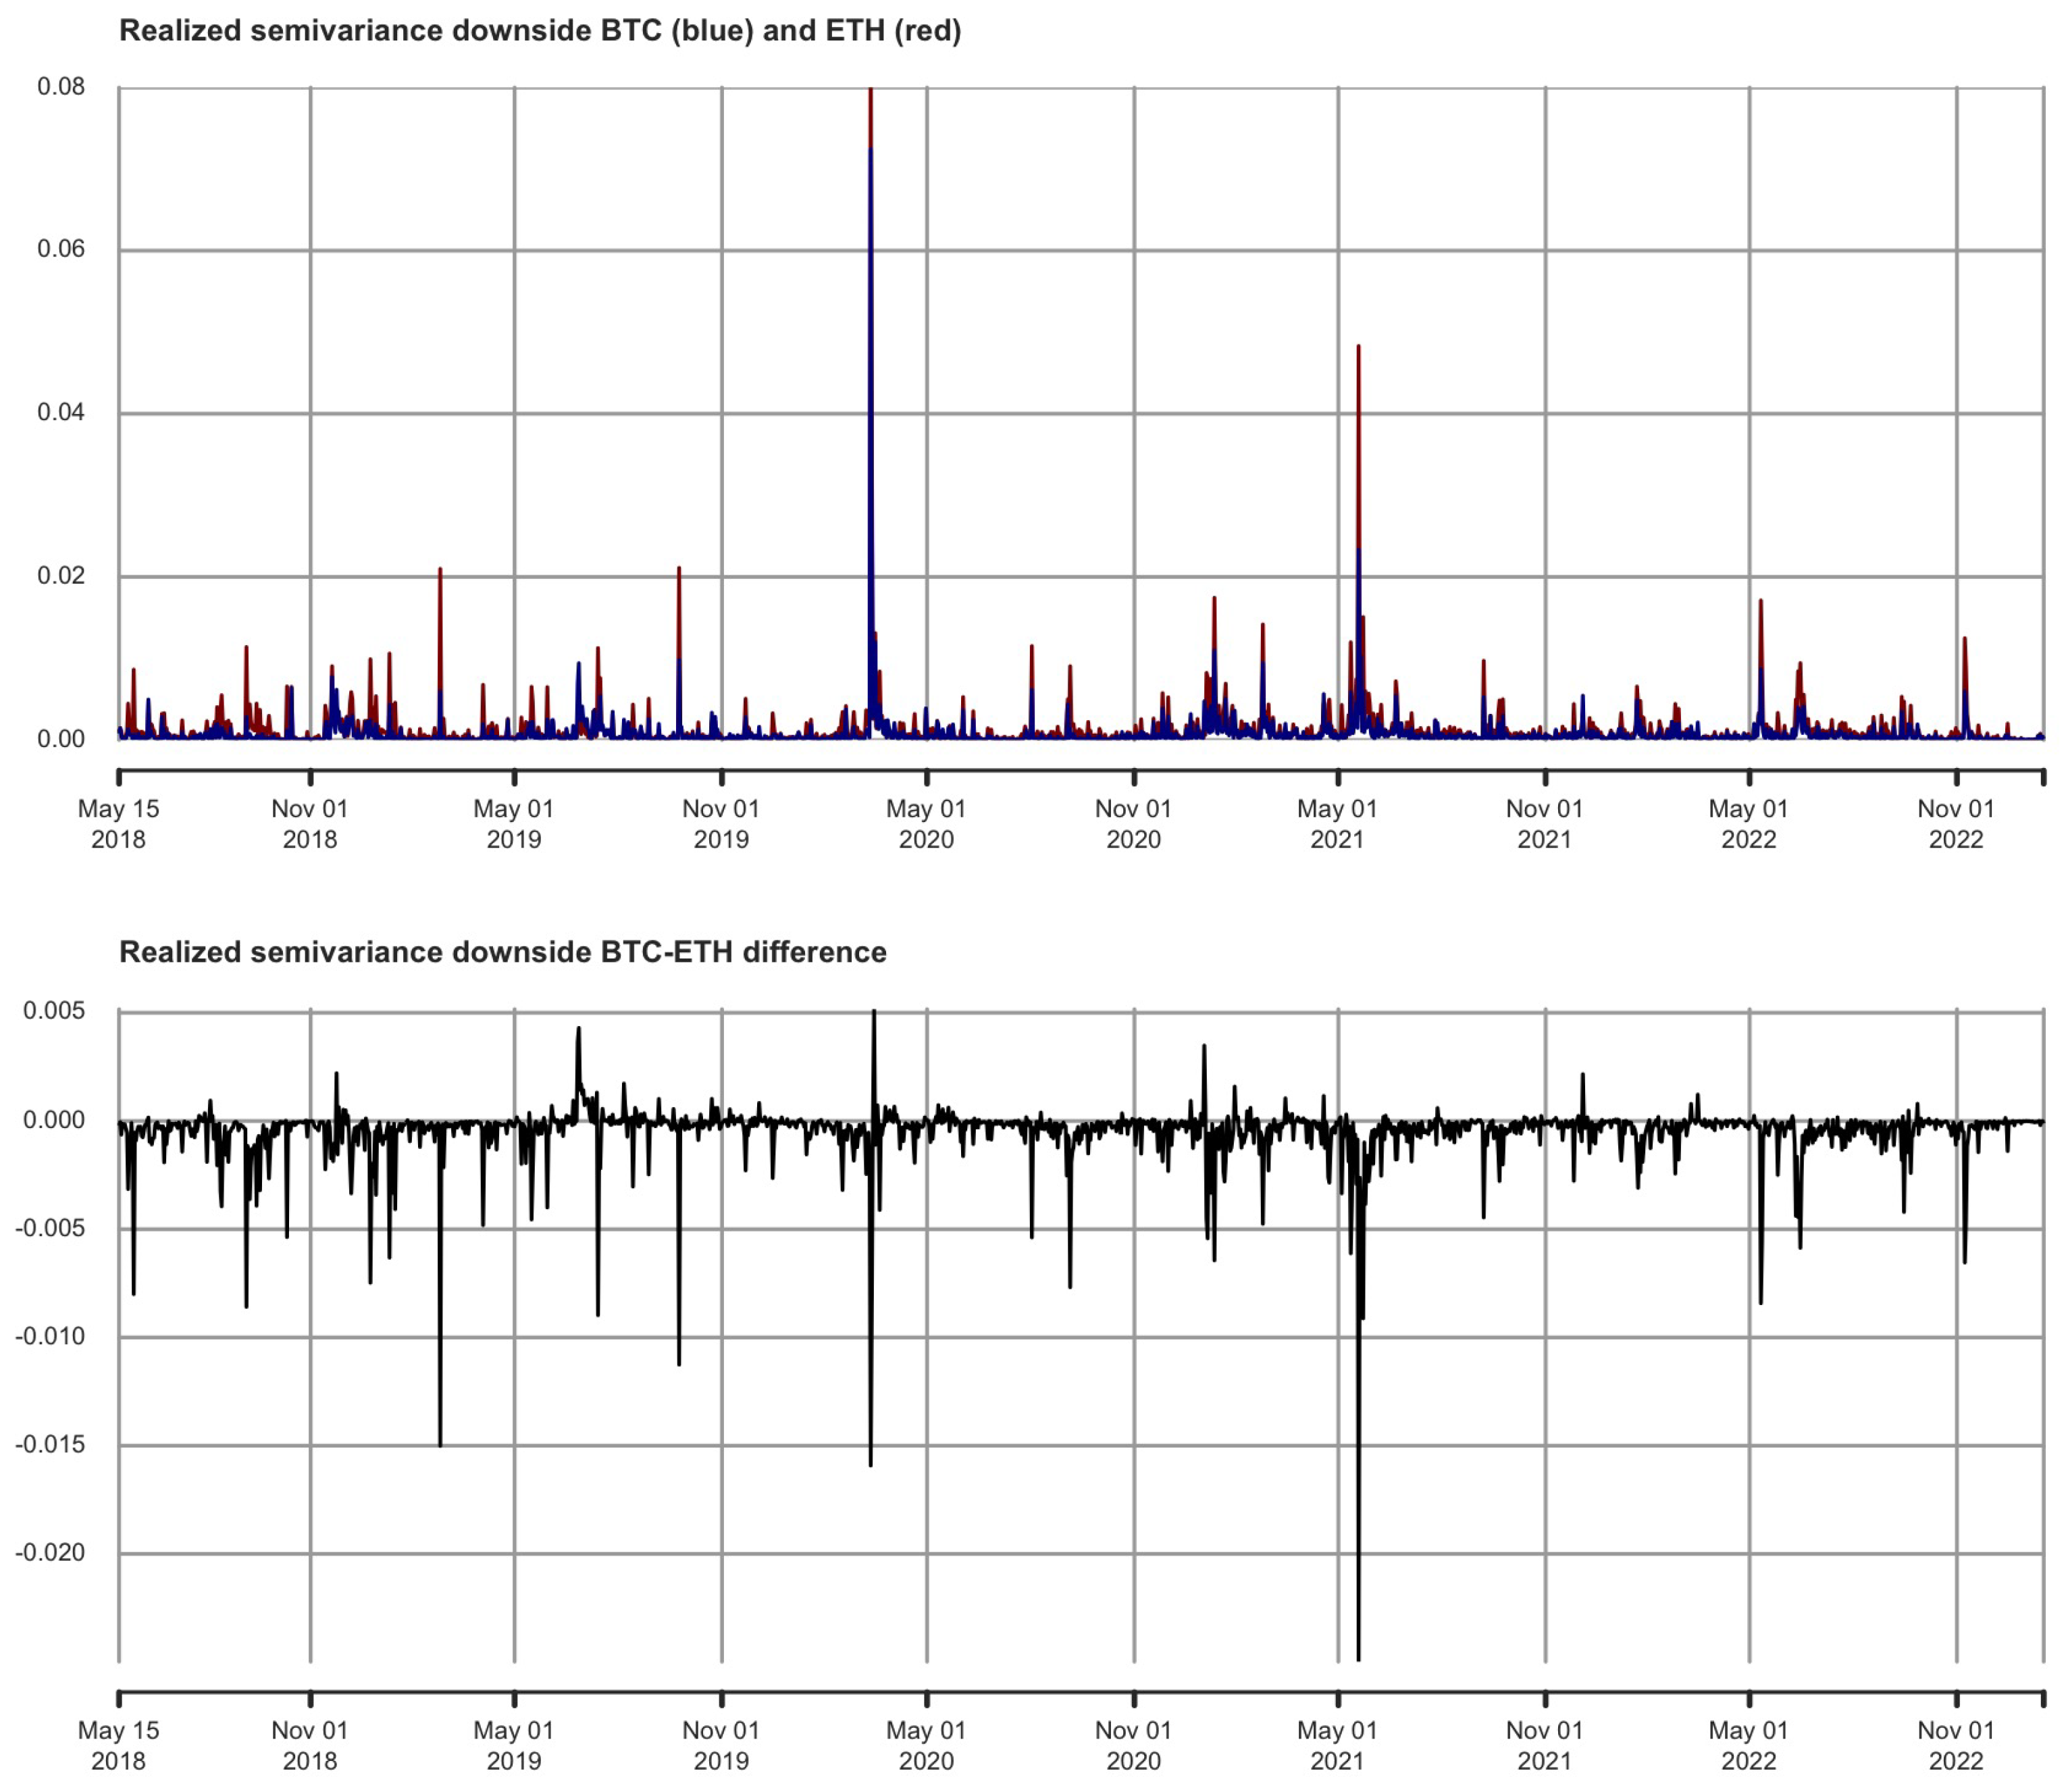Click the -0.015 y-axis label on lower chart
The image size is (2066, 1792).
(50, 1445)
